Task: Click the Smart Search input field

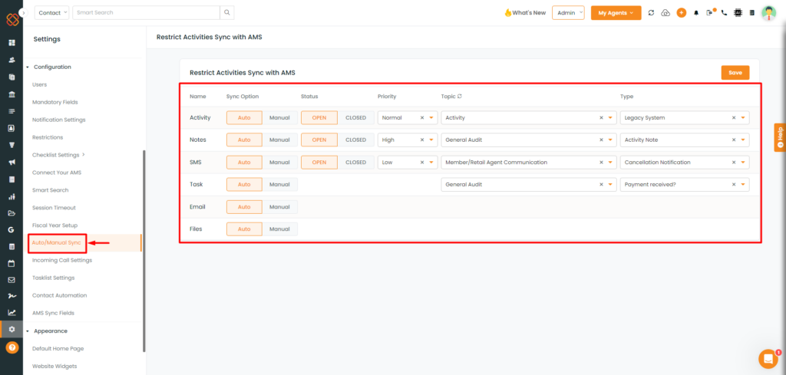Action: tap(147, 12)
